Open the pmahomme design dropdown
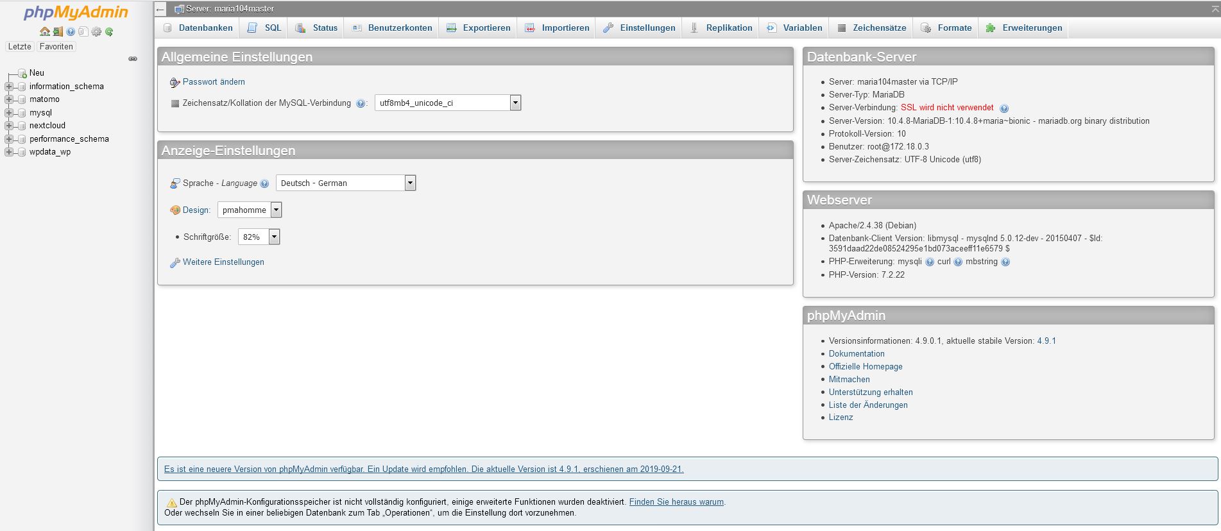This screenshot has height=531, width=1221. (x=250, y=210)
